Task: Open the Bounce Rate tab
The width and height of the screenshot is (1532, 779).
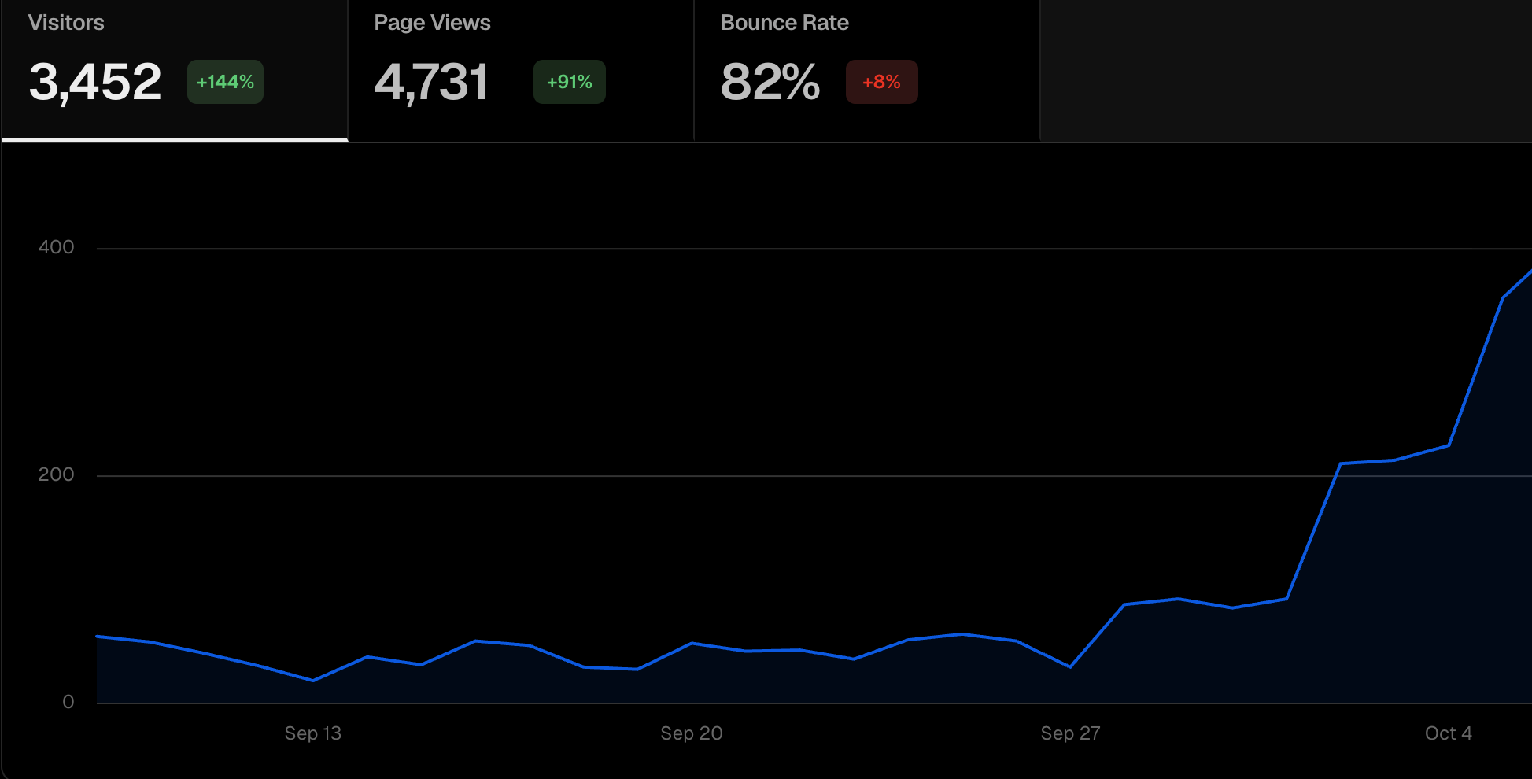Action: coord(867,71)
